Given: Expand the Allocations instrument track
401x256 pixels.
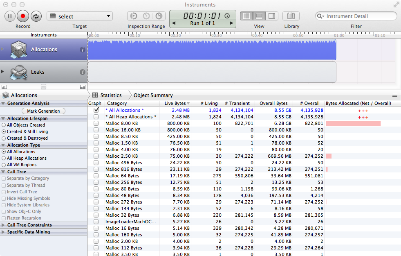Looking at the screenshot, I should (2, 49).
